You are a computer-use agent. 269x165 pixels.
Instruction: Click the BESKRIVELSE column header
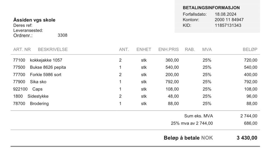click(53, 49)
